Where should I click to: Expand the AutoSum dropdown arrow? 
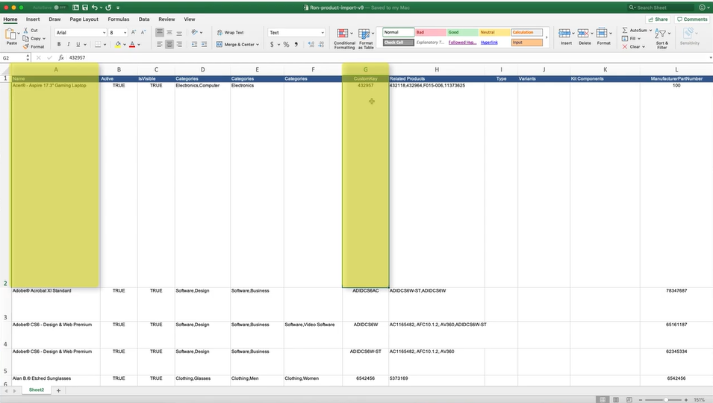coord(650,31)
